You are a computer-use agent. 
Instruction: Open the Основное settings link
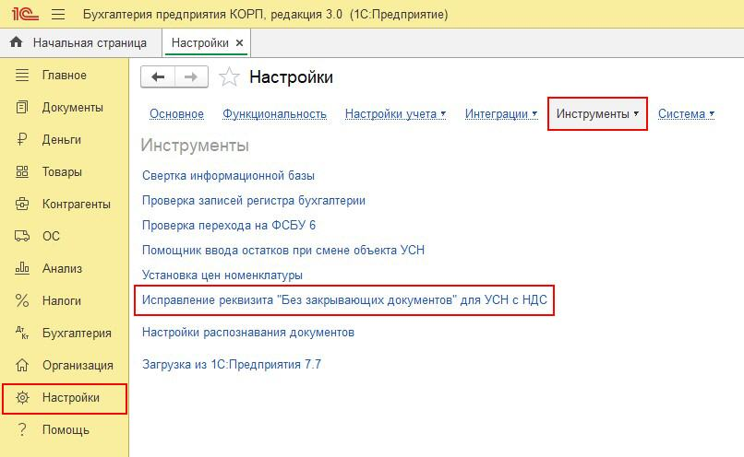(176, 113)
